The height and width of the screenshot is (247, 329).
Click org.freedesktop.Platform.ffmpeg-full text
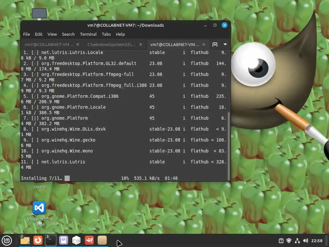[87, 74]
